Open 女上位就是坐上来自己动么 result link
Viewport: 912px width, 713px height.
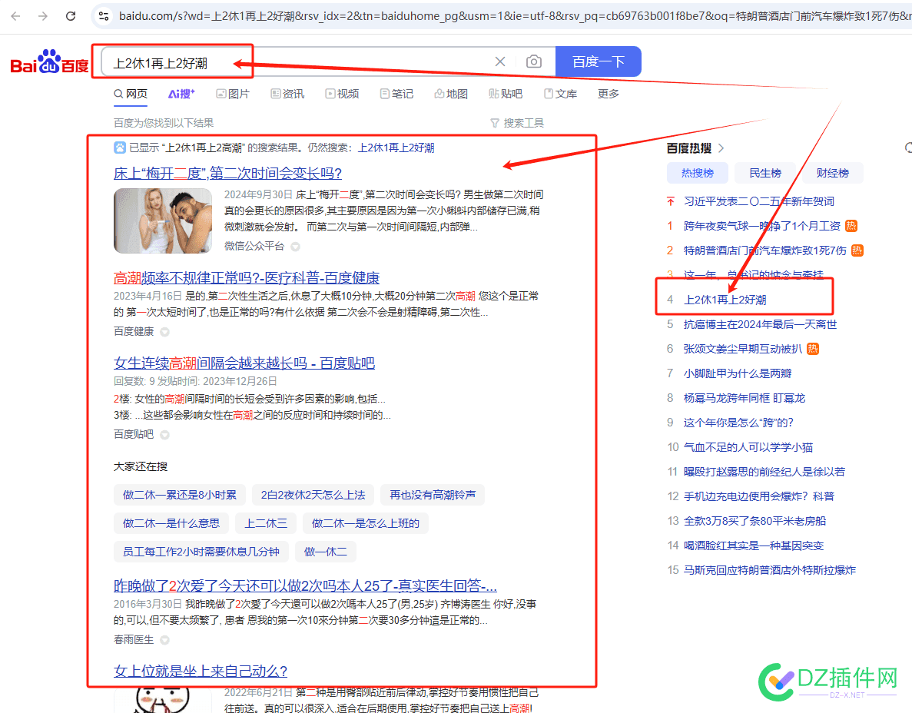(x=201, y=672)
